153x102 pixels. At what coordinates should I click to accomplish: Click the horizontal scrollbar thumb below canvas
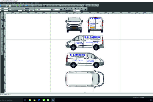[x=85, y=92]
